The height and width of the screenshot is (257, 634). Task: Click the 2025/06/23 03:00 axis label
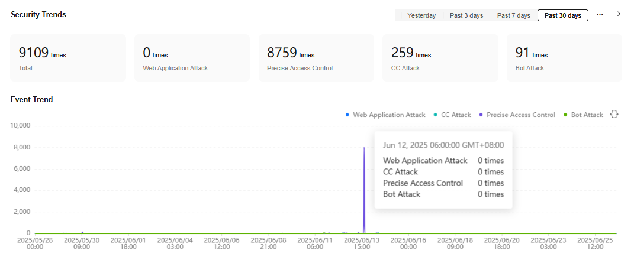[x=549, y=243]
